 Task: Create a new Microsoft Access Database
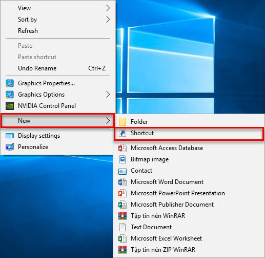(189, 148)
